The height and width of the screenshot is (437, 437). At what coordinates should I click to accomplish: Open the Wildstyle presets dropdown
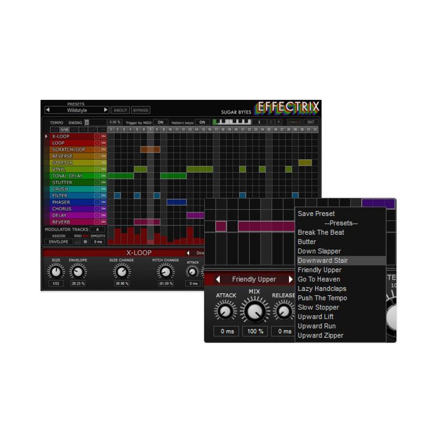(77, 110)
